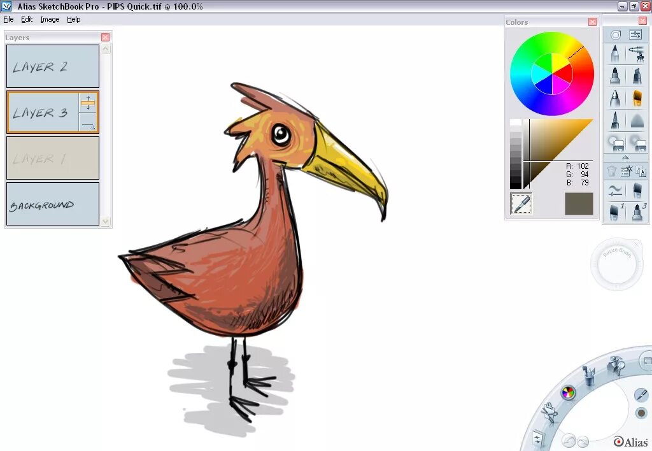Collapse brush palette with triangle arrow
The image size is (652, 451).
tap(625, 158)
